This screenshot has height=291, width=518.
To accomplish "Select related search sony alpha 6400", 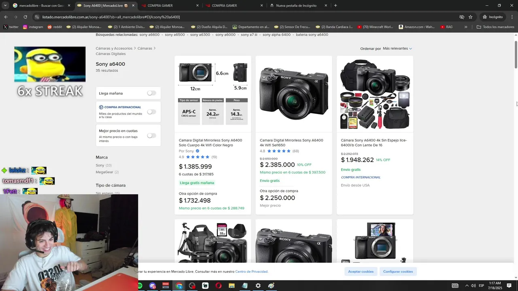I will click(x=276, y=35).
